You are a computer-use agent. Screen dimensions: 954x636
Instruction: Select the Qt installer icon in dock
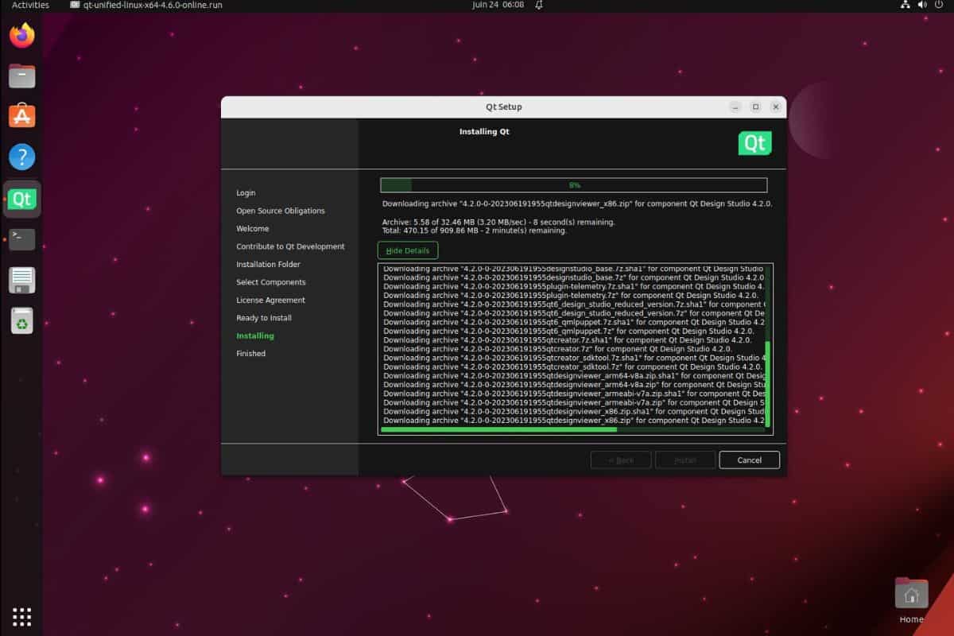pos(22,199)
